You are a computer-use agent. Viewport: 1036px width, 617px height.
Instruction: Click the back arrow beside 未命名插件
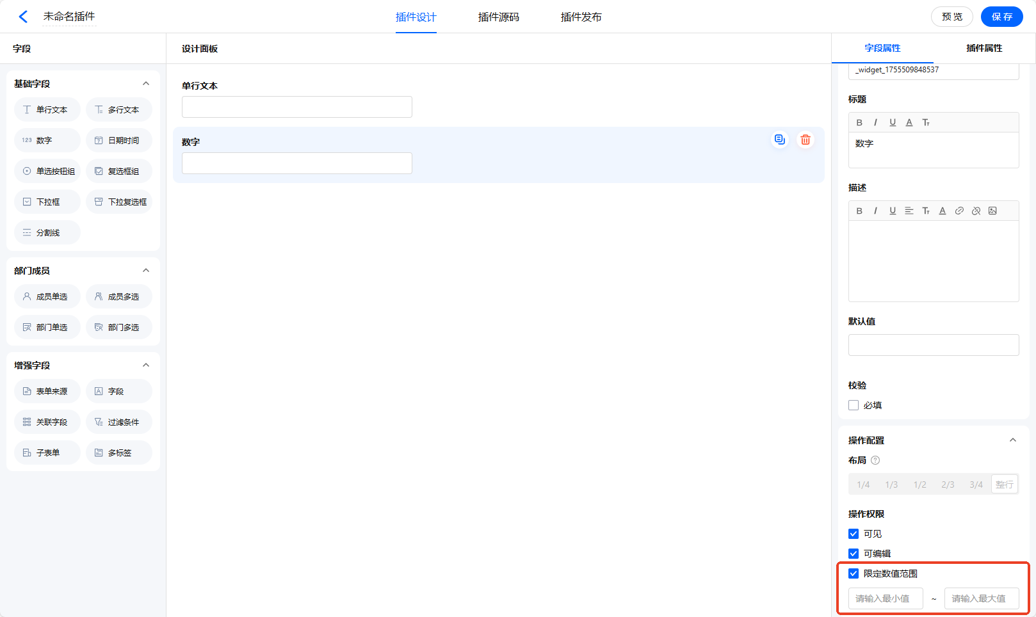tap(23, 17)
